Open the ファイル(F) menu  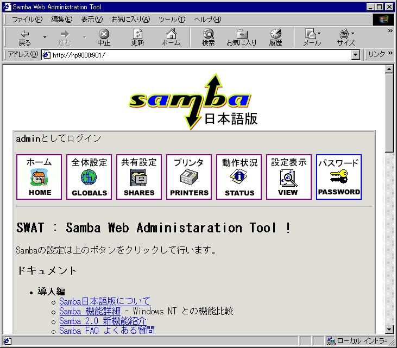pyautogui.click(x=27, y=20)
